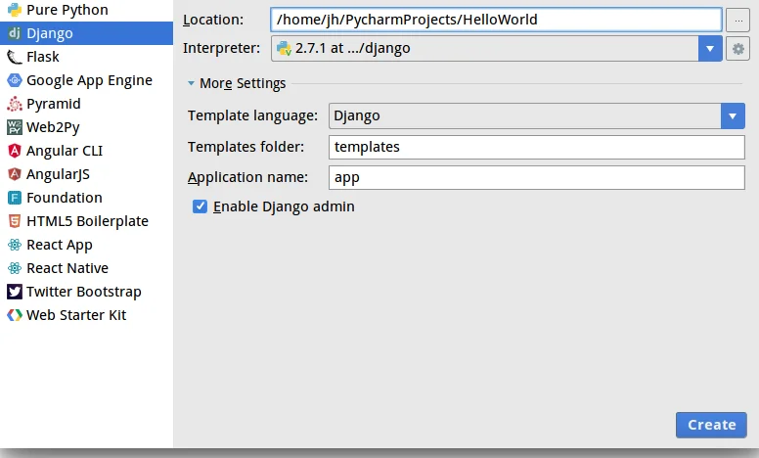The image size is (759, 458).
Task: Click the Web2Py icon
Action: [15, 127]
